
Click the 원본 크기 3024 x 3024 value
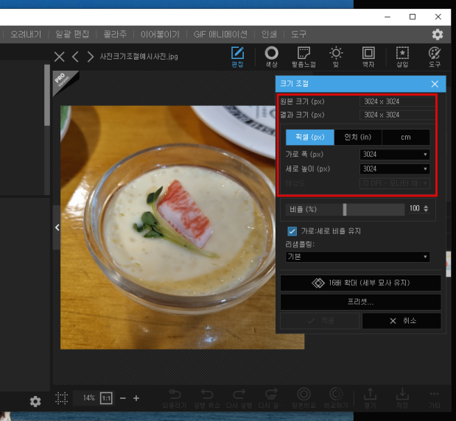point(397,102)
